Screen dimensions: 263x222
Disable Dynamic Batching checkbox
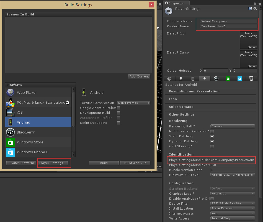(212, 141)
